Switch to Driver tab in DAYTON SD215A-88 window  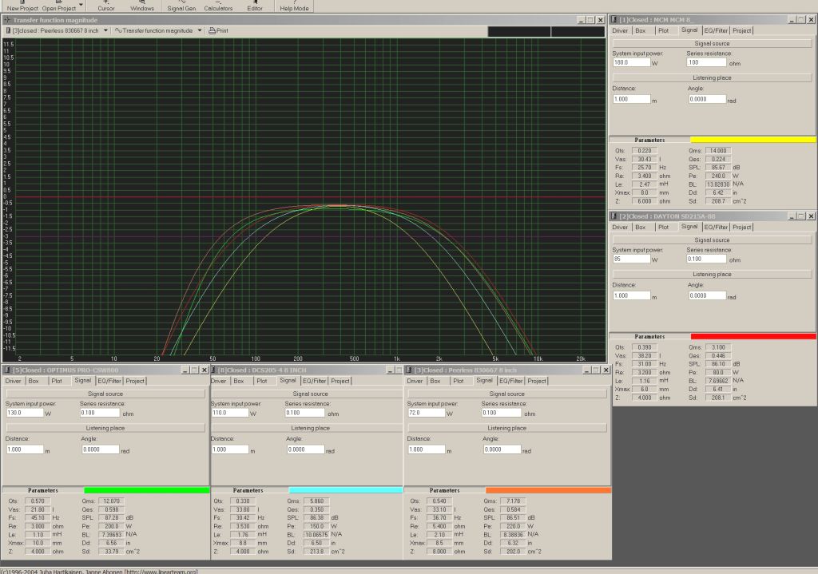pyautogui.click(x=620, y=228)
